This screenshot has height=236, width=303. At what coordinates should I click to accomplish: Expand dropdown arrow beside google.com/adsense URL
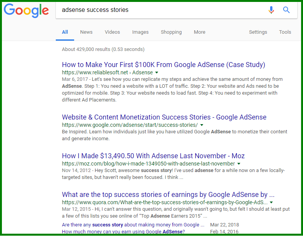point(202,125)
